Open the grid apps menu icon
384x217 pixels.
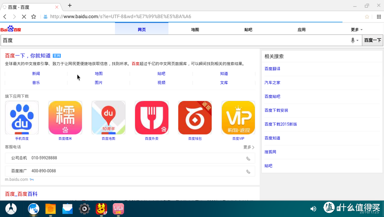point(379,17)
